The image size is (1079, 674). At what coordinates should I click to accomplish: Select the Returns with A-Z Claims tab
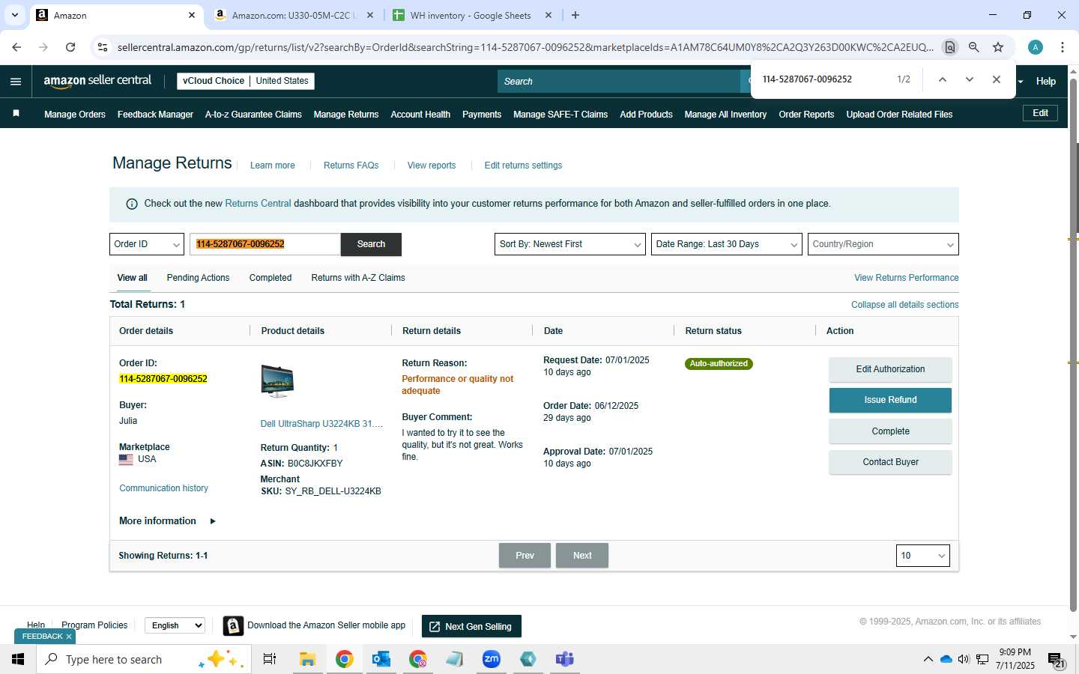(358, 278)
